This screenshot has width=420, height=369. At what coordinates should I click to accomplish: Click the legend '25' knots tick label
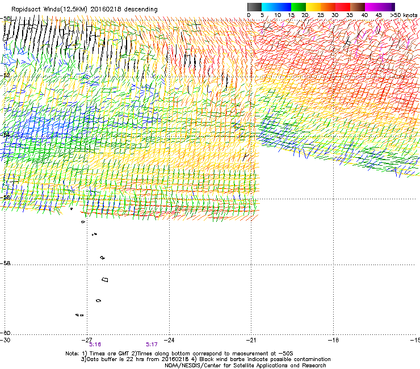[x=321, y=15]
